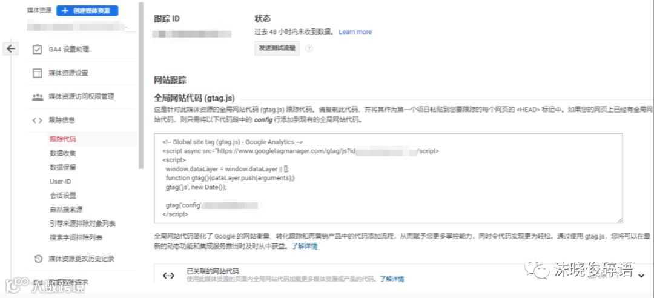Viewport: 654px width, 298px height.
Task: Click the 跟踪 ID heading
Action: [167, 19]
